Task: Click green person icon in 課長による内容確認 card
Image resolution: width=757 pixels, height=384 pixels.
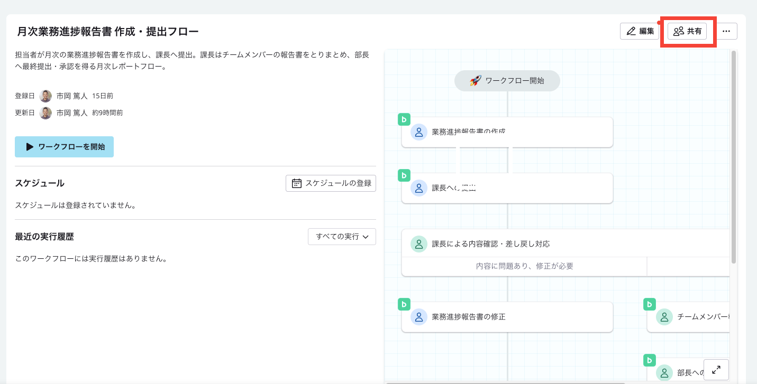Action: pyautogui.click(x=419, y=244)
